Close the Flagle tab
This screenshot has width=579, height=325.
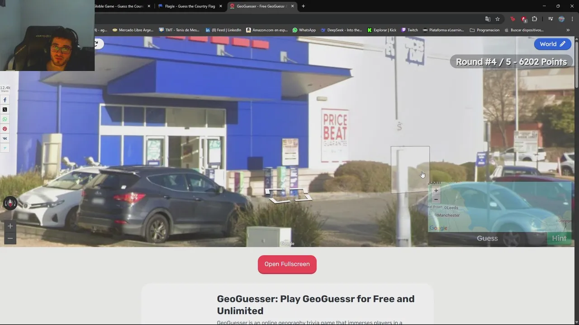pyautogui.click(x=221, y=6)
